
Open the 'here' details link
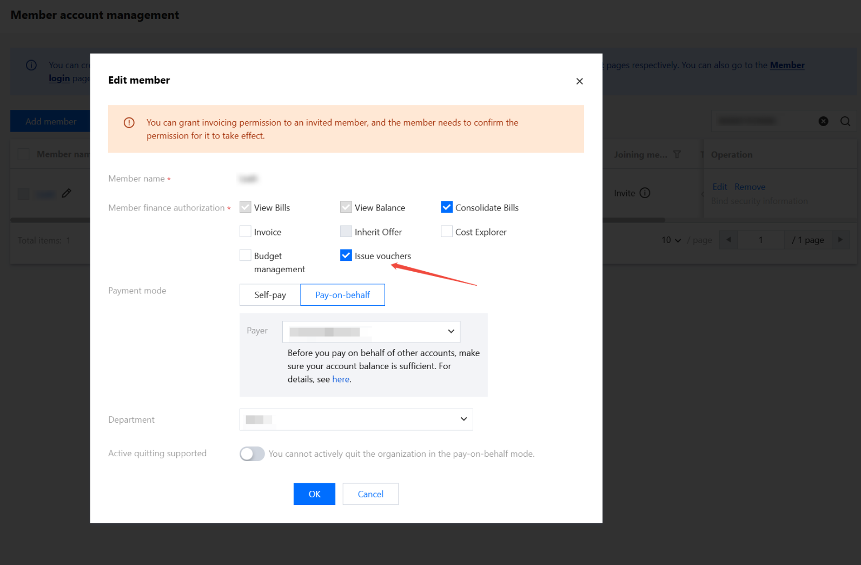[341, 379]
